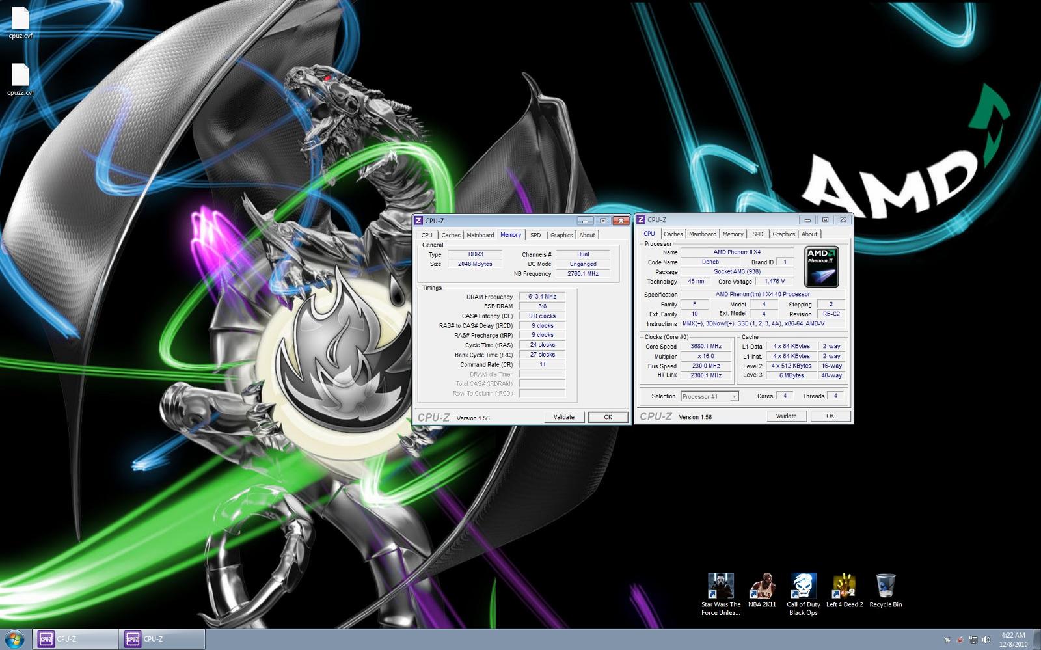Open Memory tab in the right CPU-Z window
1041x650 pixels.
point(733,234)
